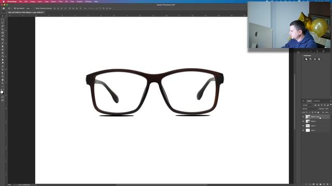Select the Crop tool

[x=3, y=29]
